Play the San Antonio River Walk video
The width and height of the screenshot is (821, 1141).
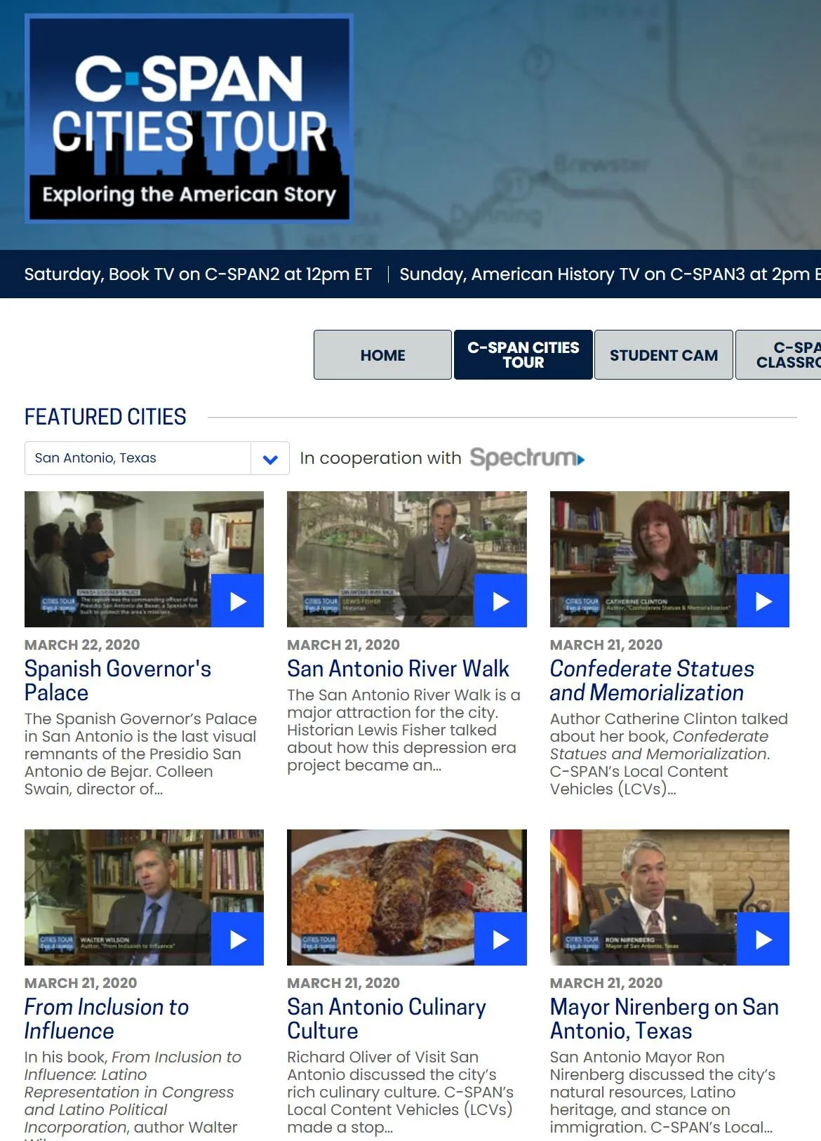[500, 601]
